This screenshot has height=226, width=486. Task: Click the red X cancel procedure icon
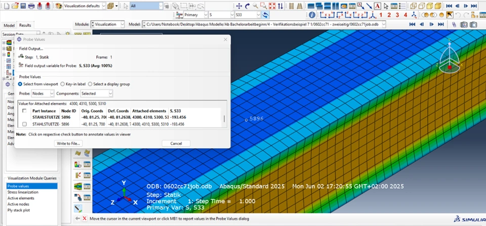(85, 218)
